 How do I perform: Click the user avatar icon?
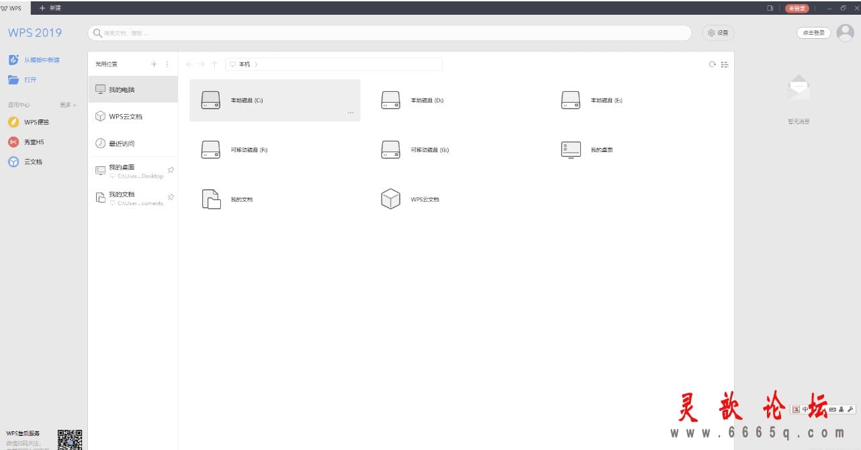point(845,33)
